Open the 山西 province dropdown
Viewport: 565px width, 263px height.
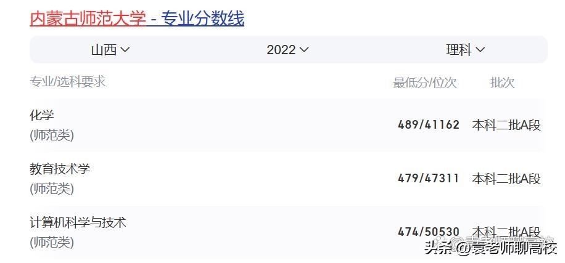[110, 50]
